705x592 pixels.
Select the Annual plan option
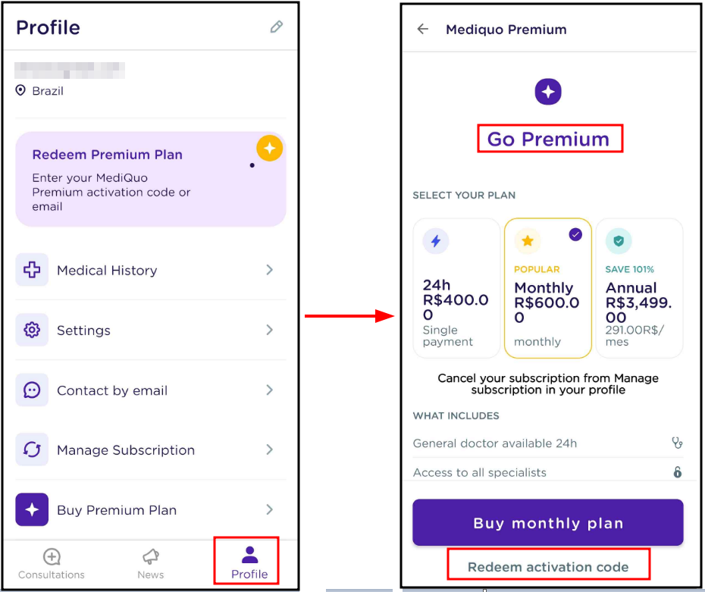639,288
